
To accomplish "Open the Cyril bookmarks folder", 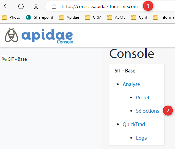I will [139, 17].
